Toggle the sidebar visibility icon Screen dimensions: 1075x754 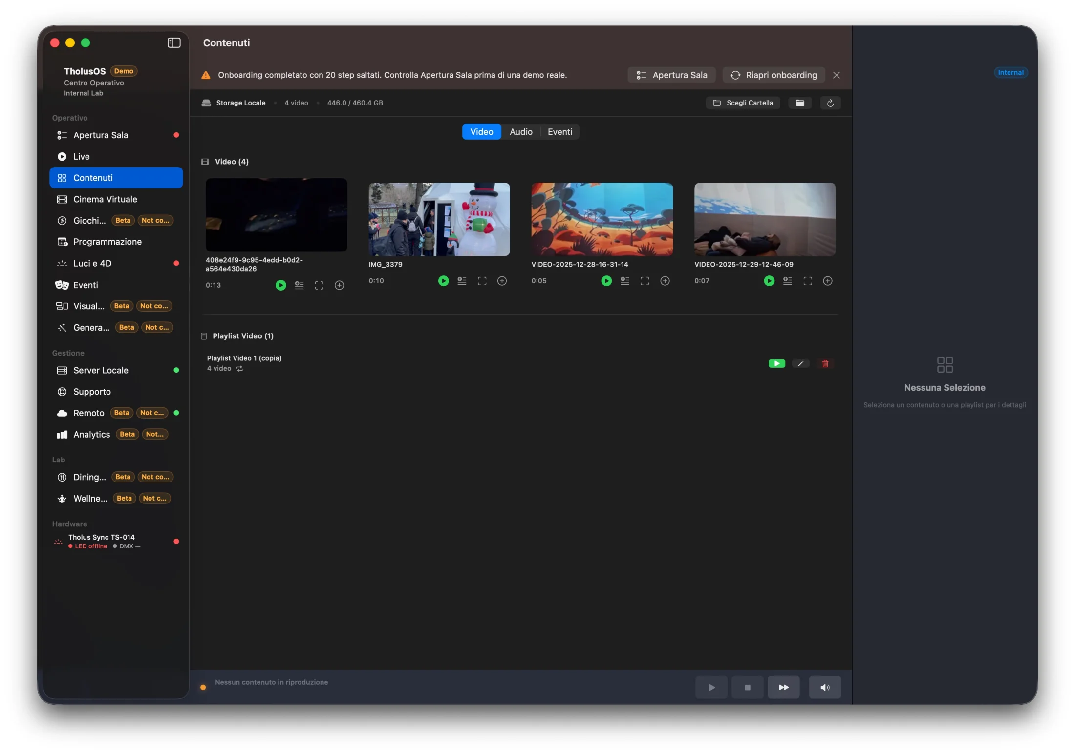click(174, 43)
